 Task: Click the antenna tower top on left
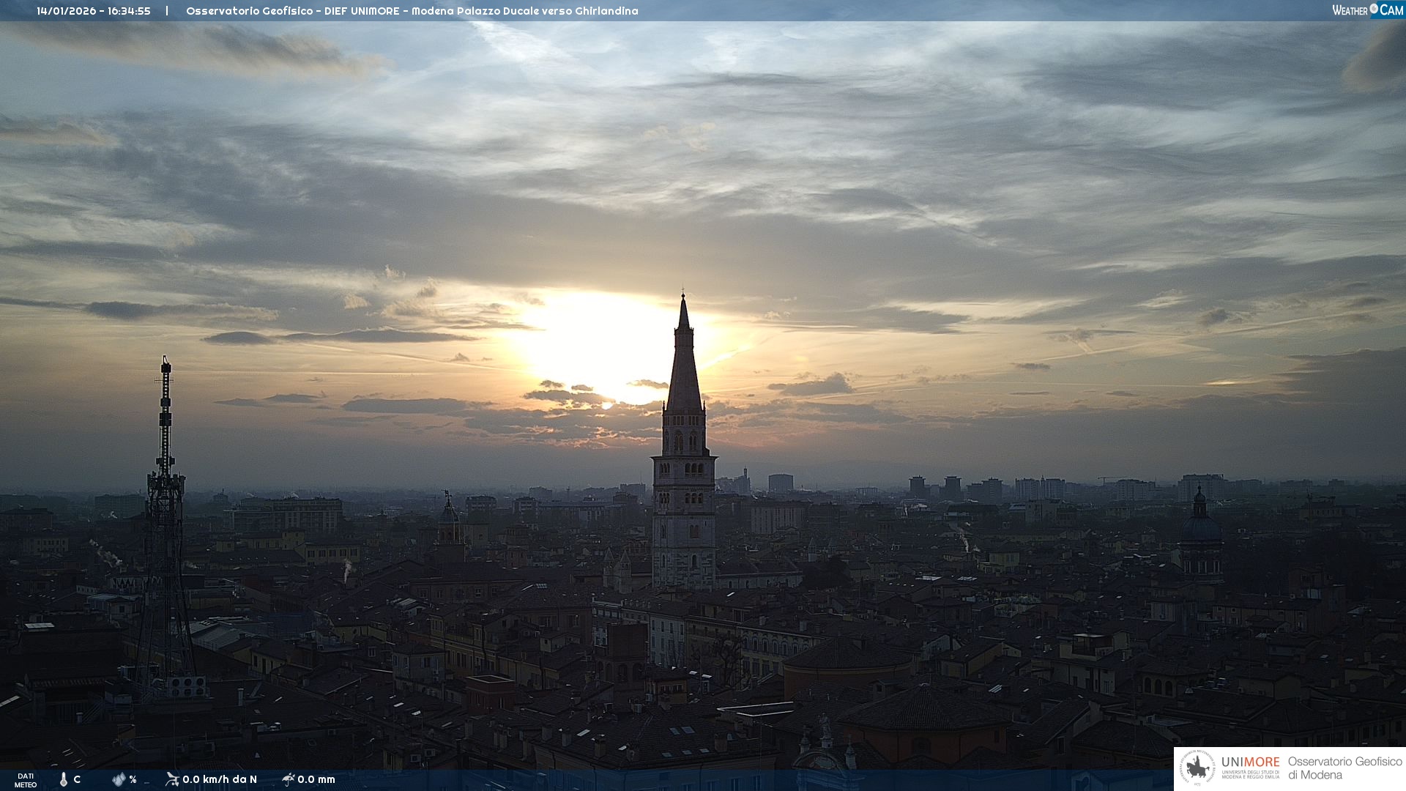coord(165,363)
